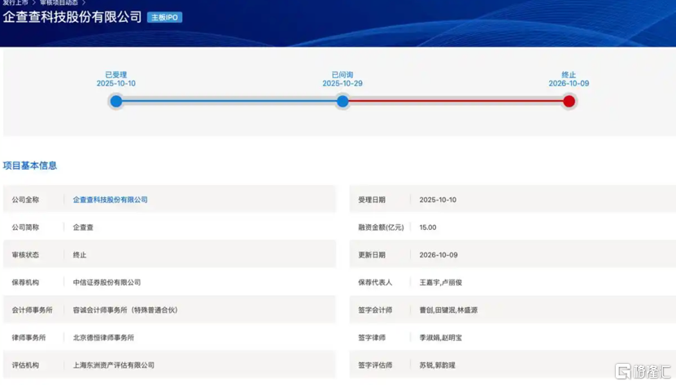Click the 保荐机构 field label
The height and width of the screenshot is (385, 676).
pyautogui.click(x=25, y=283)
